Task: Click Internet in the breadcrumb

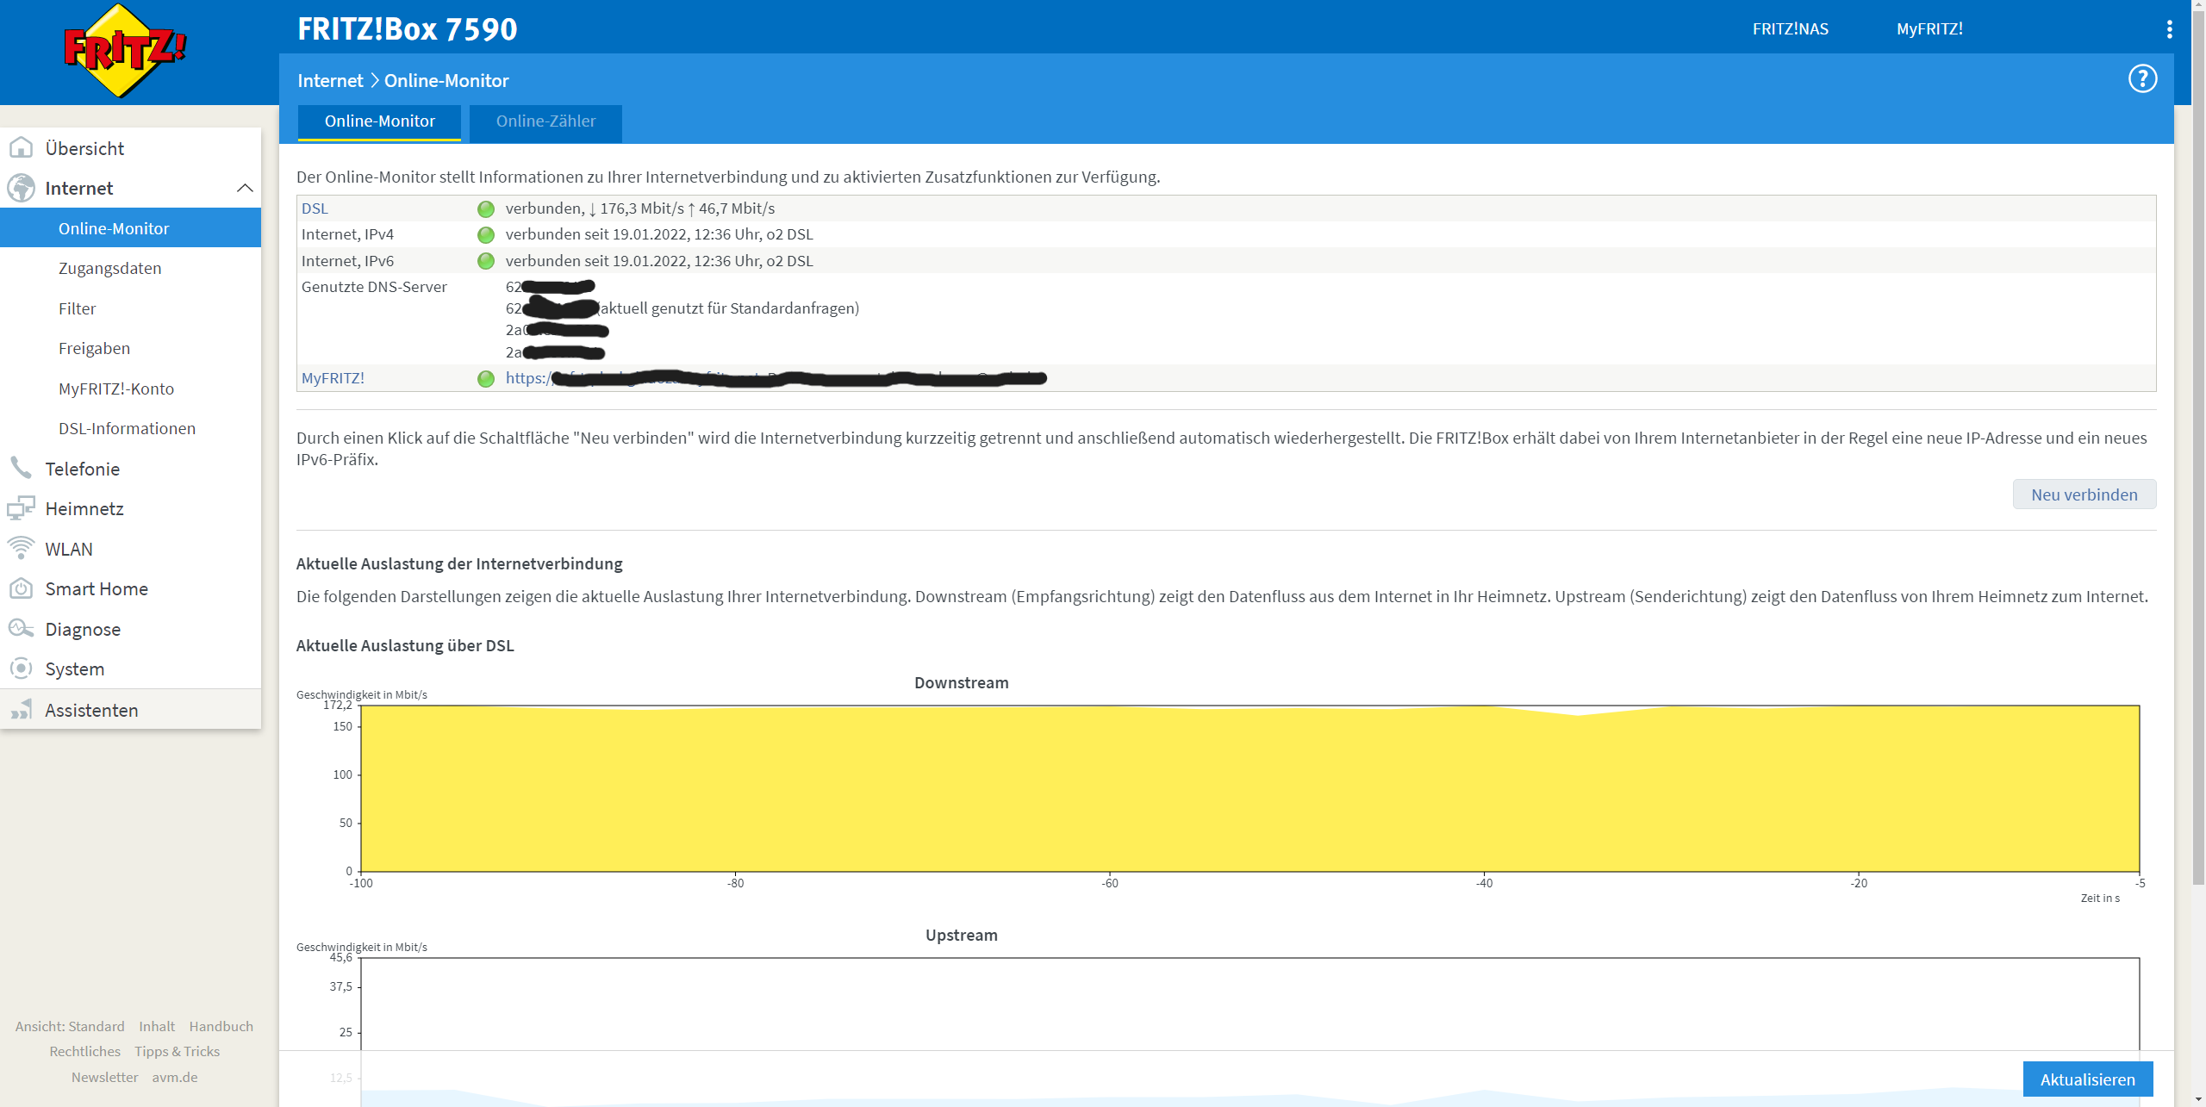Action: (330, 80)
